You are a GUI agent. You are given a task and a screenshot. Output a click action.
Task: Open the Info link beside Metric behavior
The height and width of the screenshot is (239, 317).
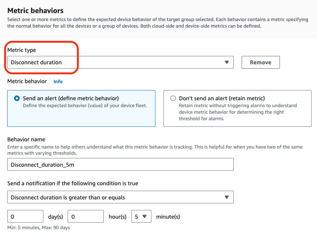click(x=58, y=81)
